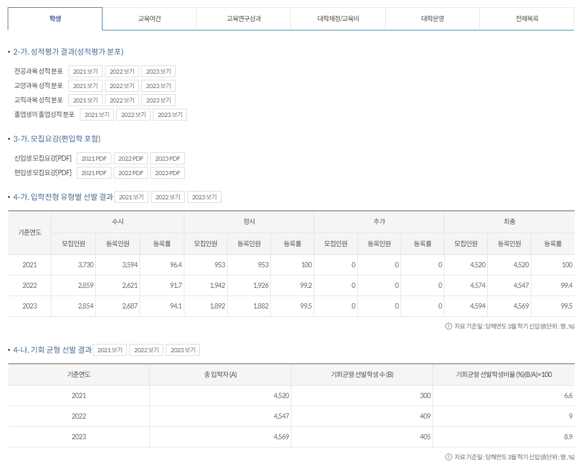View 2023 전공과목 성적분포
Viewport: 586px width, 466px height.
point(159,72)
